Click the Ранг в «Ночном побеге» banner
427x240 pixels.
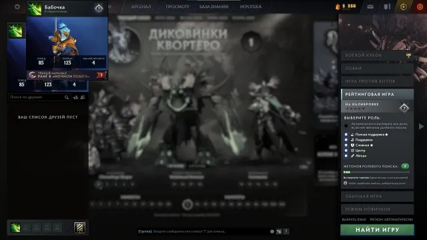point(67,75)
